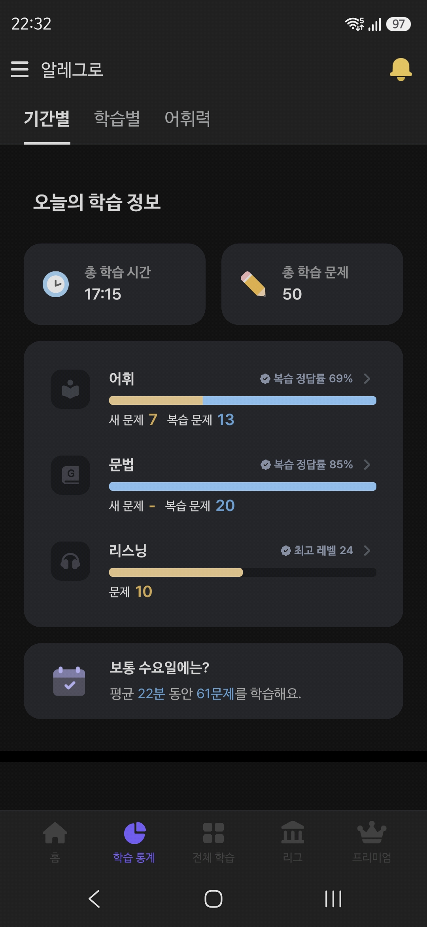This screenshot has height=927, width=427.
Task: Open notifications bell
Action: click(x=401, y=69)
